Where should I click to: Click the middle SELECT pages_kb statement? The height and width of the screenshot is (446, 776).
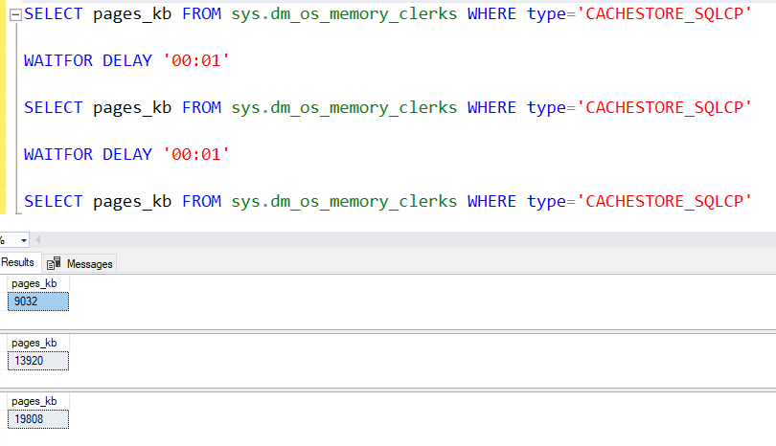point(387,108)
